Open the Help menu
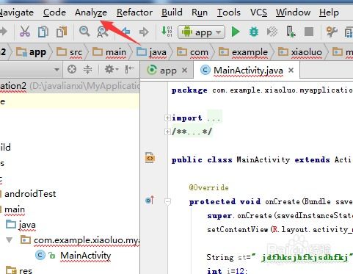353x274 pixels. (329, 12)
